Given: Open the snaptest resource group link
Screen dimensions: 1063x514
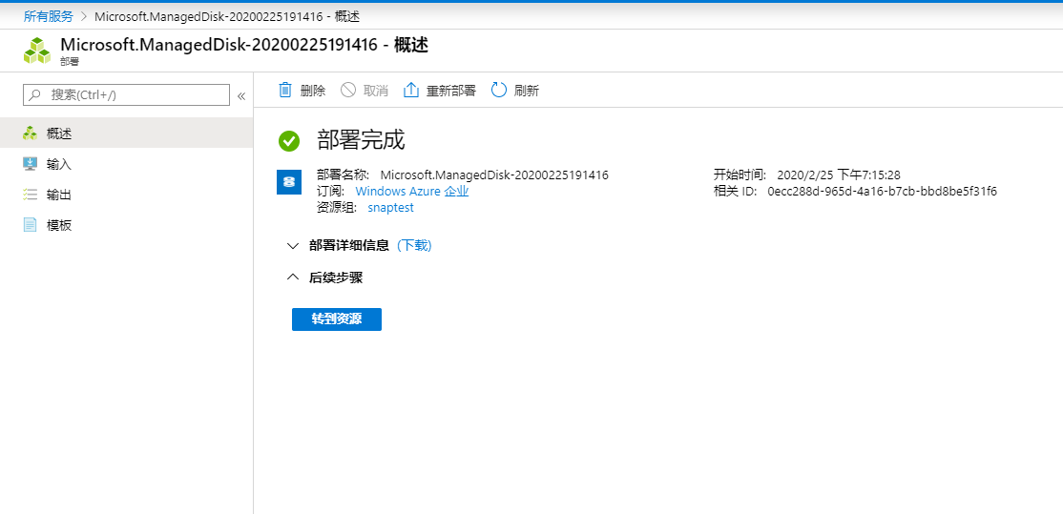Looking at the screenshot, I should 390,208.
